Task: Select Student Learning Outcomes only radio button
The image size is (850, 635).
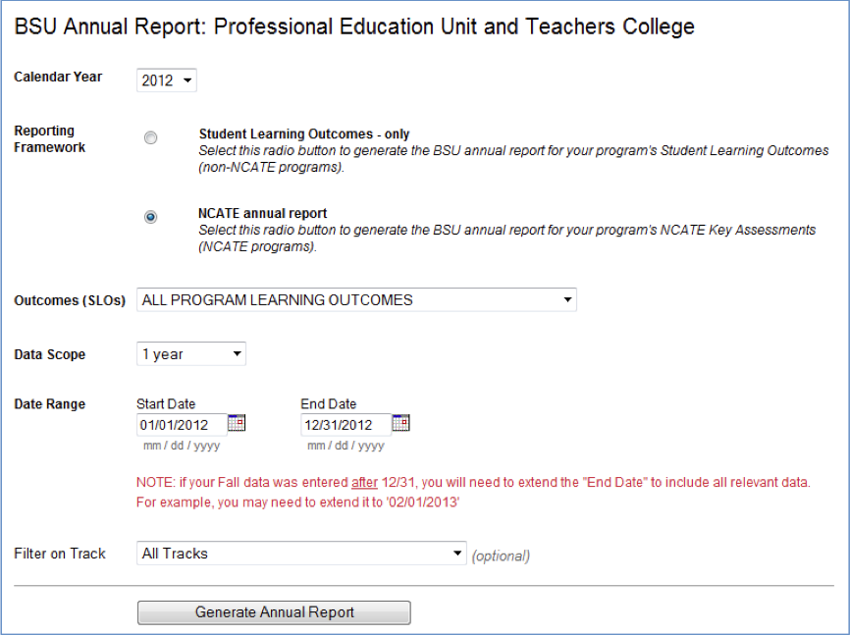Action: click(x=150, y=138)
